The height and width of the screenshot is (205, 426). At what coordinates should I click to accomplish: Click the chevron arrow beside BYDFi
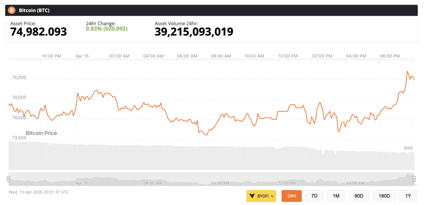click(272, 196)
